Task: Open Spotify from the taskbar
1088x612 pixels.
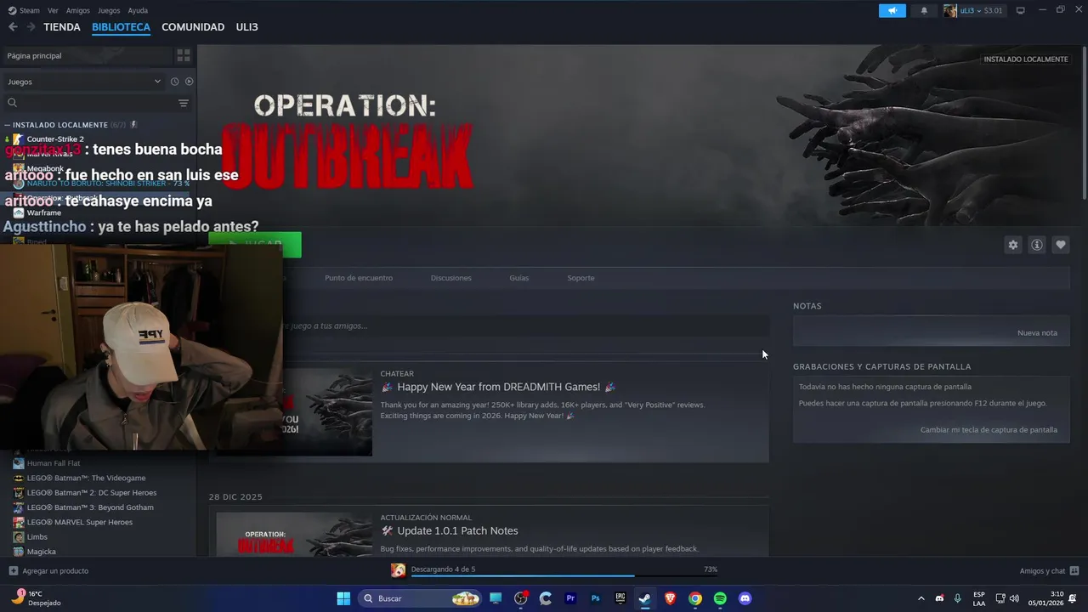Action: (720, 598)
